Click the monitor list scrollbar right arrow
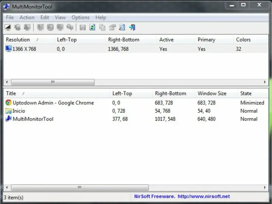The image size is (272, 204). pos(265,82)
